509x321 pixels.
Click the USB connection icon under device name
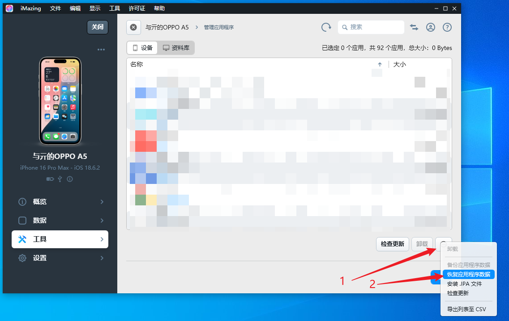[60, 179]
